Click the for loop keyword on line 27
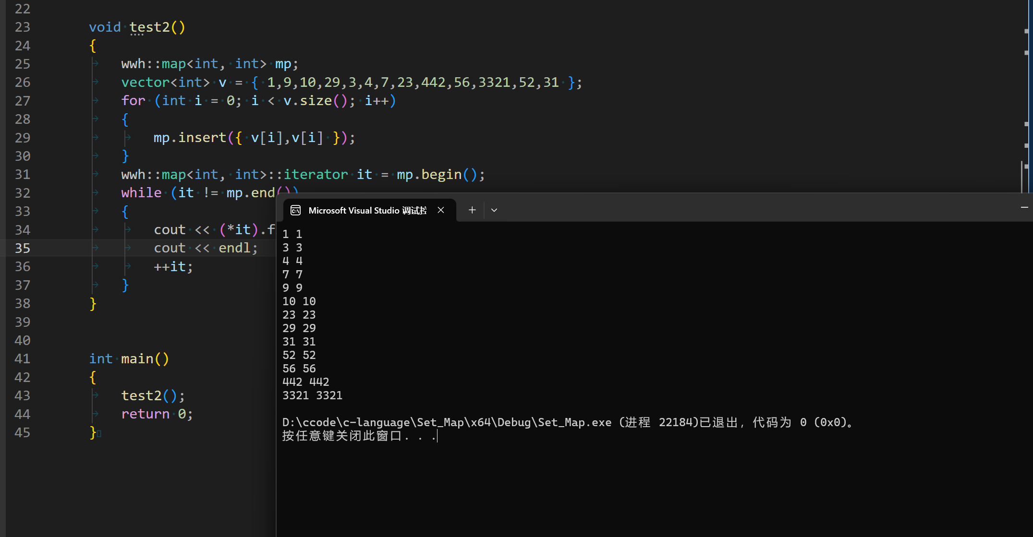Screen dimensions: 1033x537 pos(133,101)
